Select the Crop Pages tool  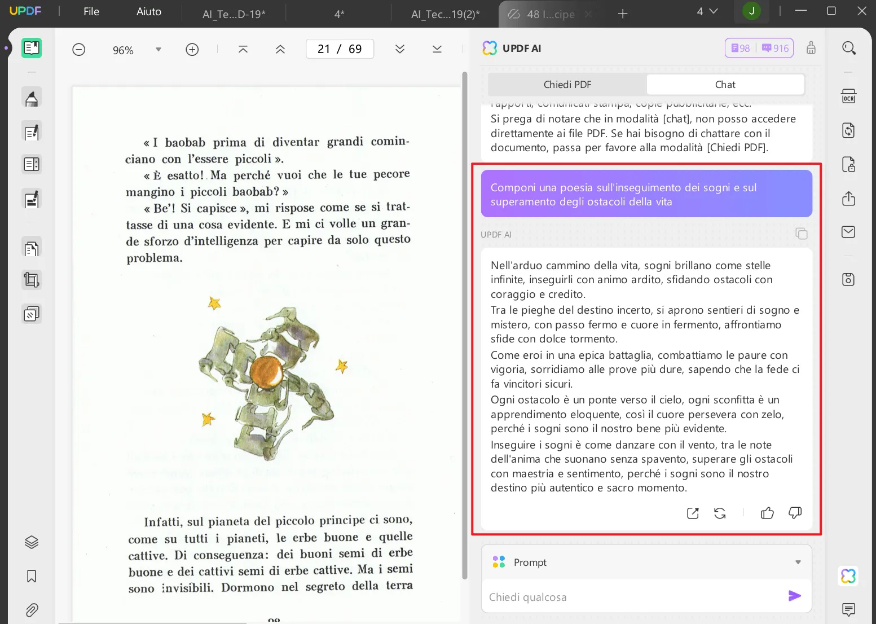pyautogui.click(x=32, y=280)
